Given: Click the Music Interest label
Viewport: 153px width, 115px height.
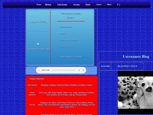Looking at the screenshot, I should pos(32,94).
